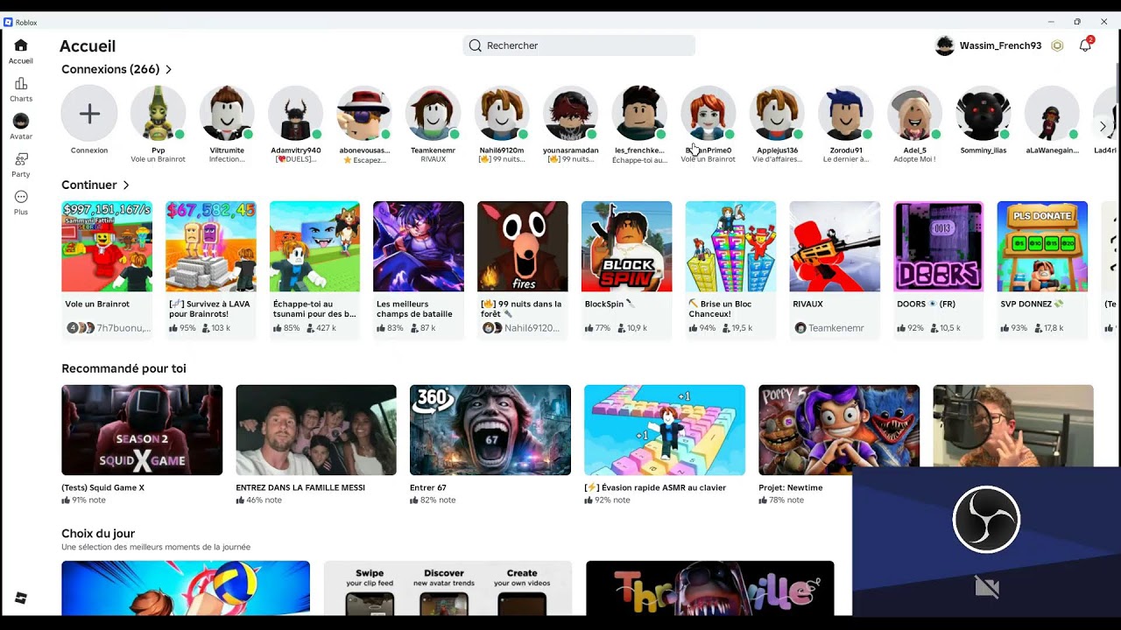Open Zorodu91's friend avatar
Screen dimensions: 1121x630
click(846, 114)
